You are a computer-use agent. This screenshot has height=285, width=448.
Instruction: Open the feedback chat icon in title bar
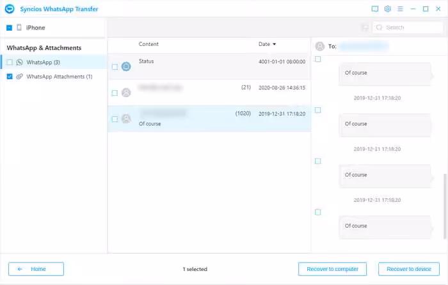pos(375,9)
